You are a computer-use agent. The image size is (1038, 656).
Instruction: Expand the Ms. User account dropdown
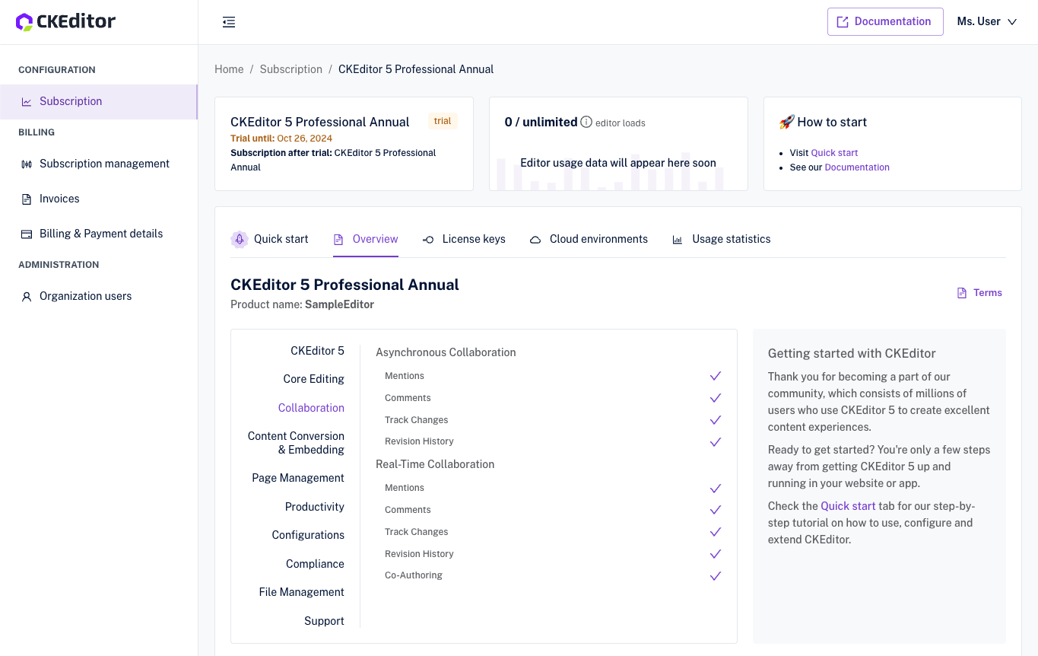click(986, 22)
